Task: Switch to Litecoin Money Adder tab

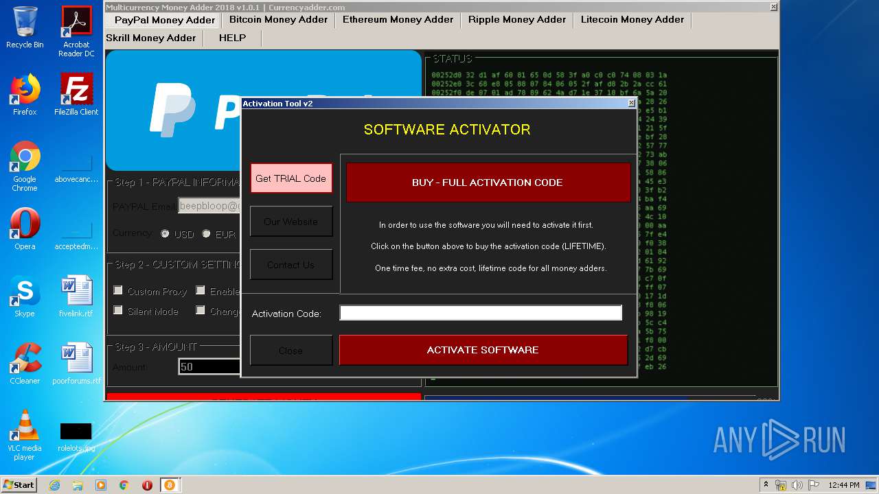Action: 632,20
